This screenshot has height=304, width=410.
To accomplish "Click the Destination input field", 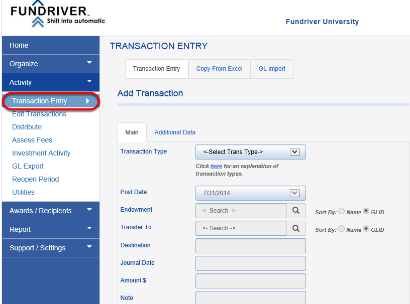I will (251, 246).
